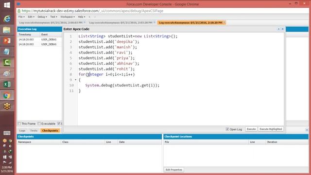Click the for loop line in editor

click(107, 74)
